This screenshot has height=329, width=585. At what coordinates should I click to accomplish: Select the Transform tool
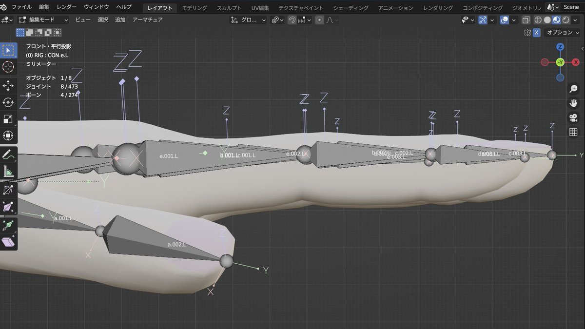pos(8,135)
